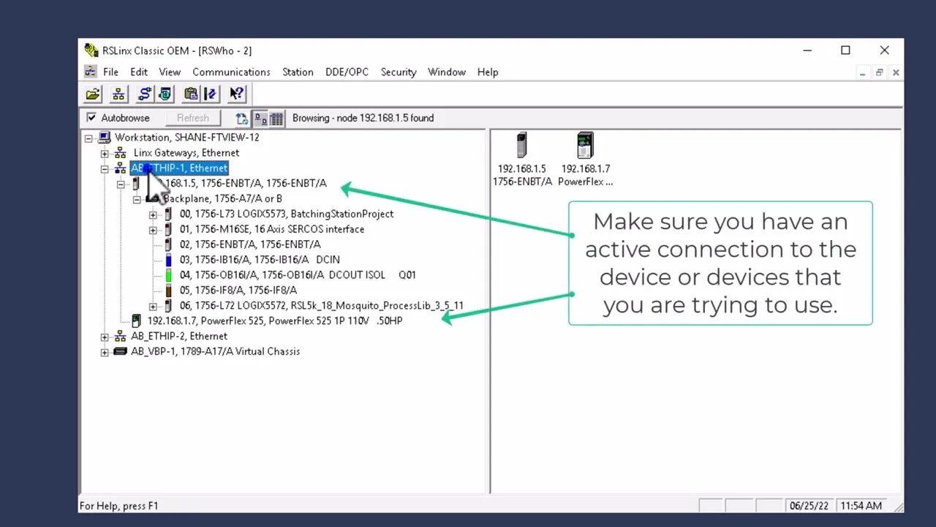Toggle the Autobrowse checkbox
936x527 pixels.
pyautogui.click(x=91, y=118)
